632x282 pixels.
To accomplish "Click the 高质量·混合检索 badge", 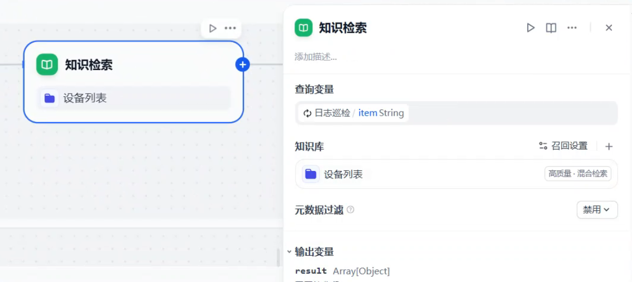I will click(x=577, y=174).
